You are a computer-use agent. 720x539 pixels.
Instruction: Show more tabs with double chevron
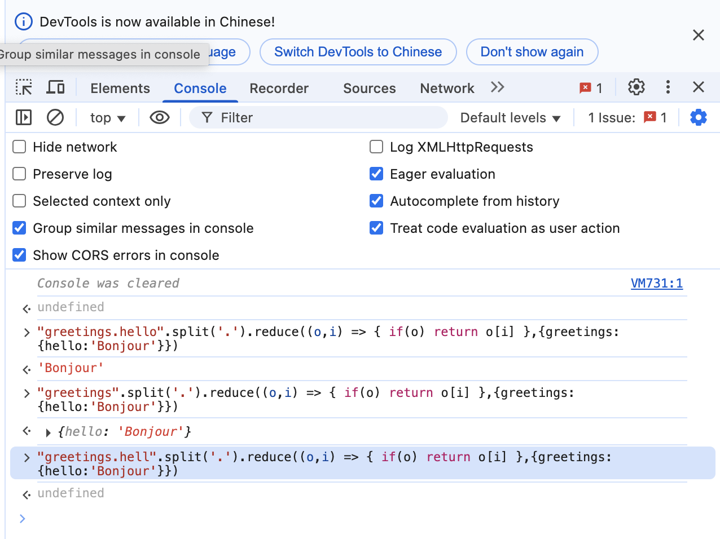[x=497, y=87]
